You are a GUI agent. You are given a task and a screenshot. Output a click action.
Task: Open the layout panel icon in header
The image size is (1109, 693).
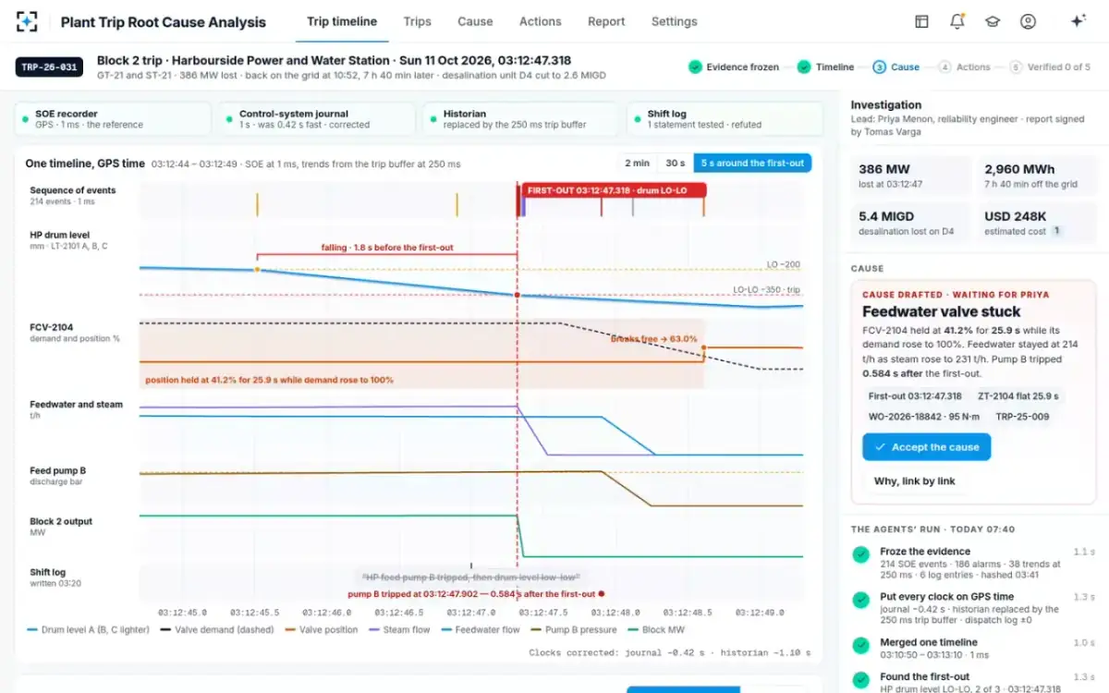[x=921, y=21]
